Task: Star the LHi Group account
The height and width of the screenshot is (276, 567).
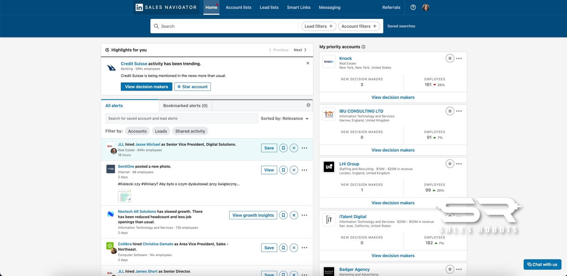Action: point(450,164)
